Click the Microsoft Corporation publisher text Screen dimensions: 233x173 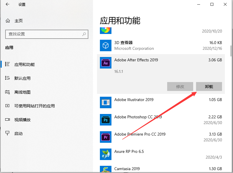pyautogui.click(x=134, y=48)
